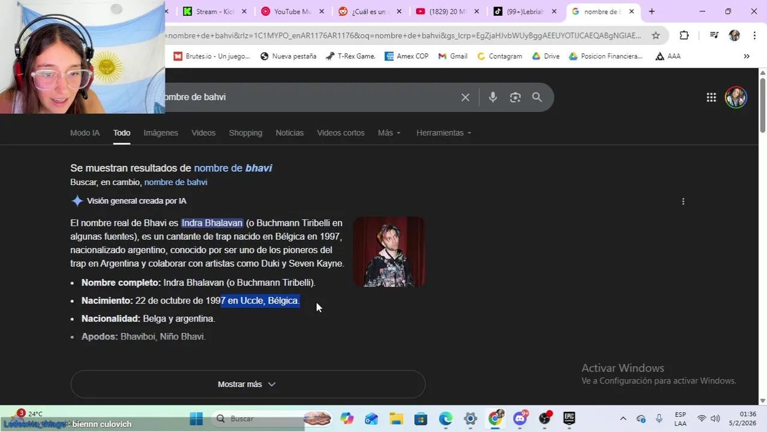Open the Google apps grid

click(711, 97)
